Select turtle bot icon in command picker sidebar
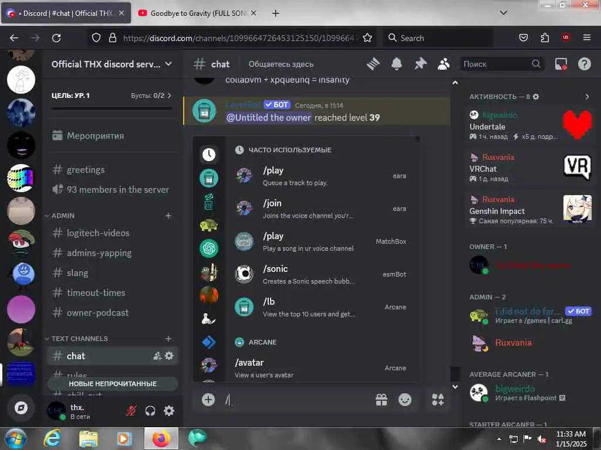This screenshot has height=450, width=601. (209, 225)
